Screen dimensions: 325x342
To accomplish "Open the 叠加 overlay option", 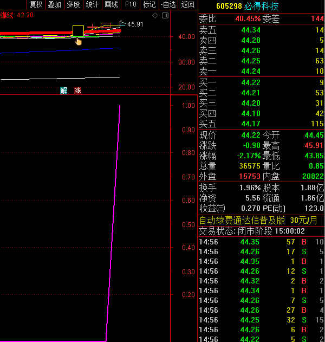I will 54,5.
